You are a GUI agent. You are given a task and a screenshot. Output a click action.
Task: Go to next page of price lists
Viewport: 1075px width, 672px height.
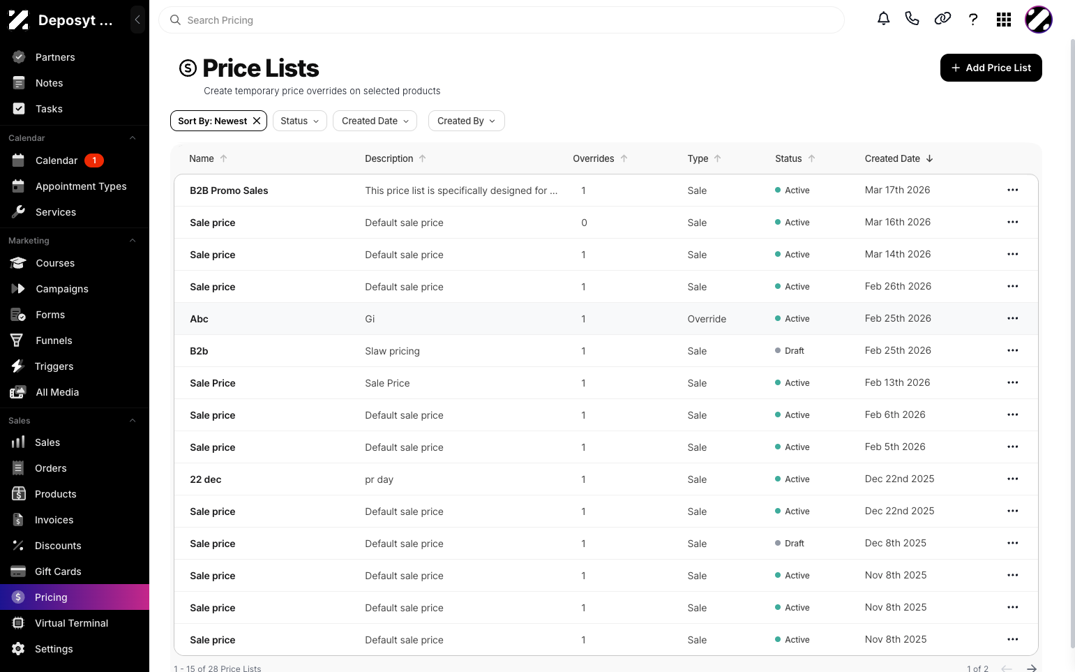(x=1031, y=668)
